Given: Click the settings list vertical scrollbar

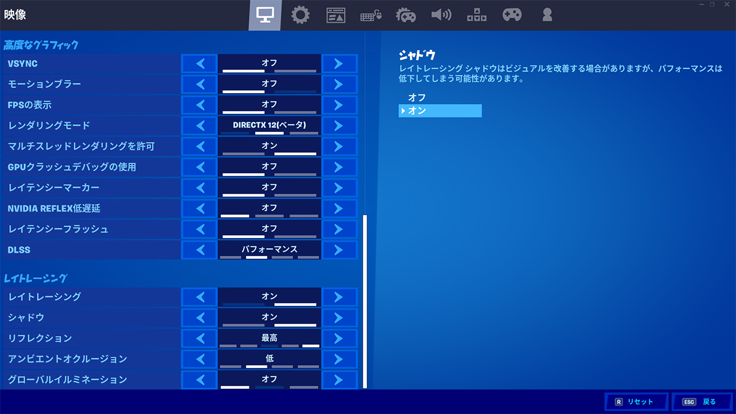Looking at the screenshot, I should (365, 301).
